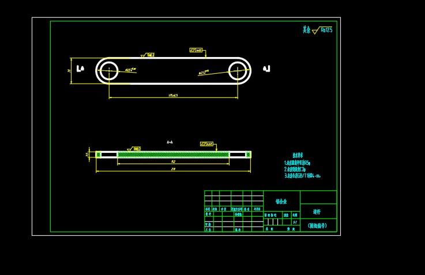This screenshot has height=275, width=425.
Task: Select technical requirement line 2
Action: [x=295, y=169]
